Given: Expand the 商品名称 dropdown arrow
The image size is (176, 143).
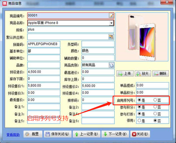Looking at the screenshot, I should pos(111,23).
